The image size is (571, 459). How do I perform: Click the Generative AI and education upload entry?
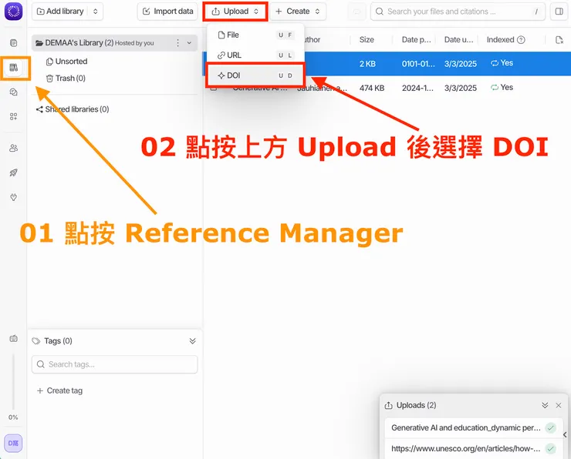click(472, 427)
